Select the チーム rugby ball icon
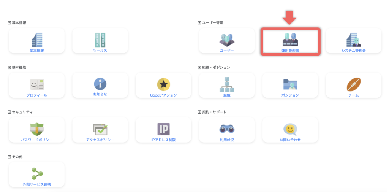This screenshot has width=389, height=192. tap(353, 84)
